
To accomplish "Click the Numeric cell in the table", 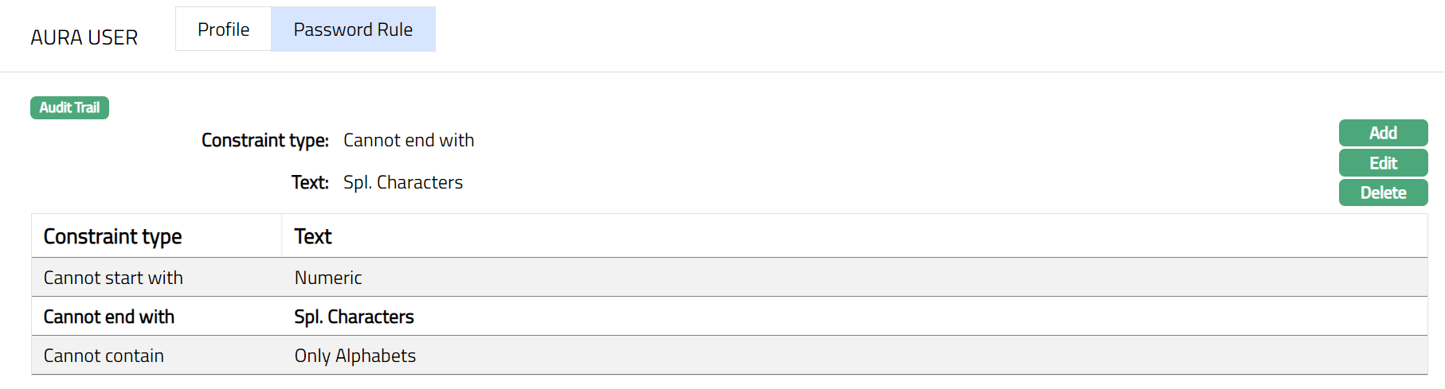I will point(328,278).
